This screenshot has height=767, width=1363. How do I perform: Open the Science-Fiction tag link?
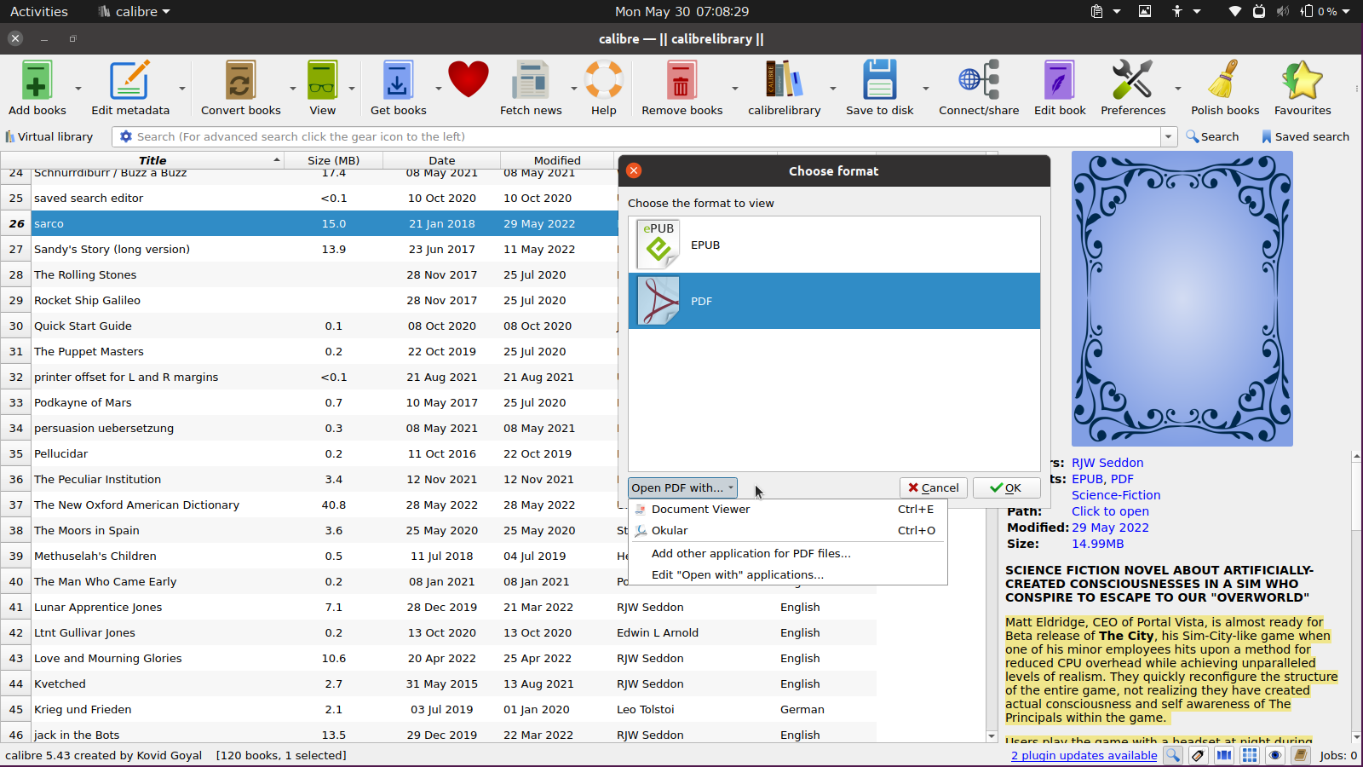click(x=1116, y=495)
